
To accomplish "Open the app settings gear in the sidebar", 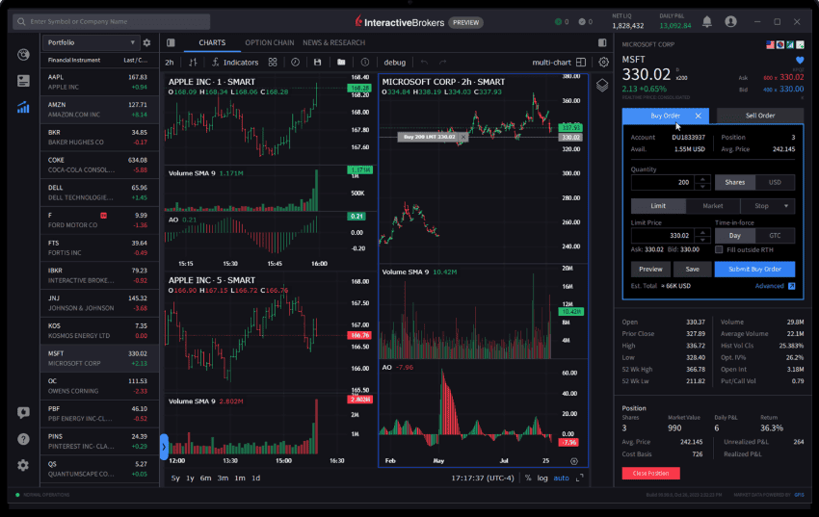I will coord(23,465).
